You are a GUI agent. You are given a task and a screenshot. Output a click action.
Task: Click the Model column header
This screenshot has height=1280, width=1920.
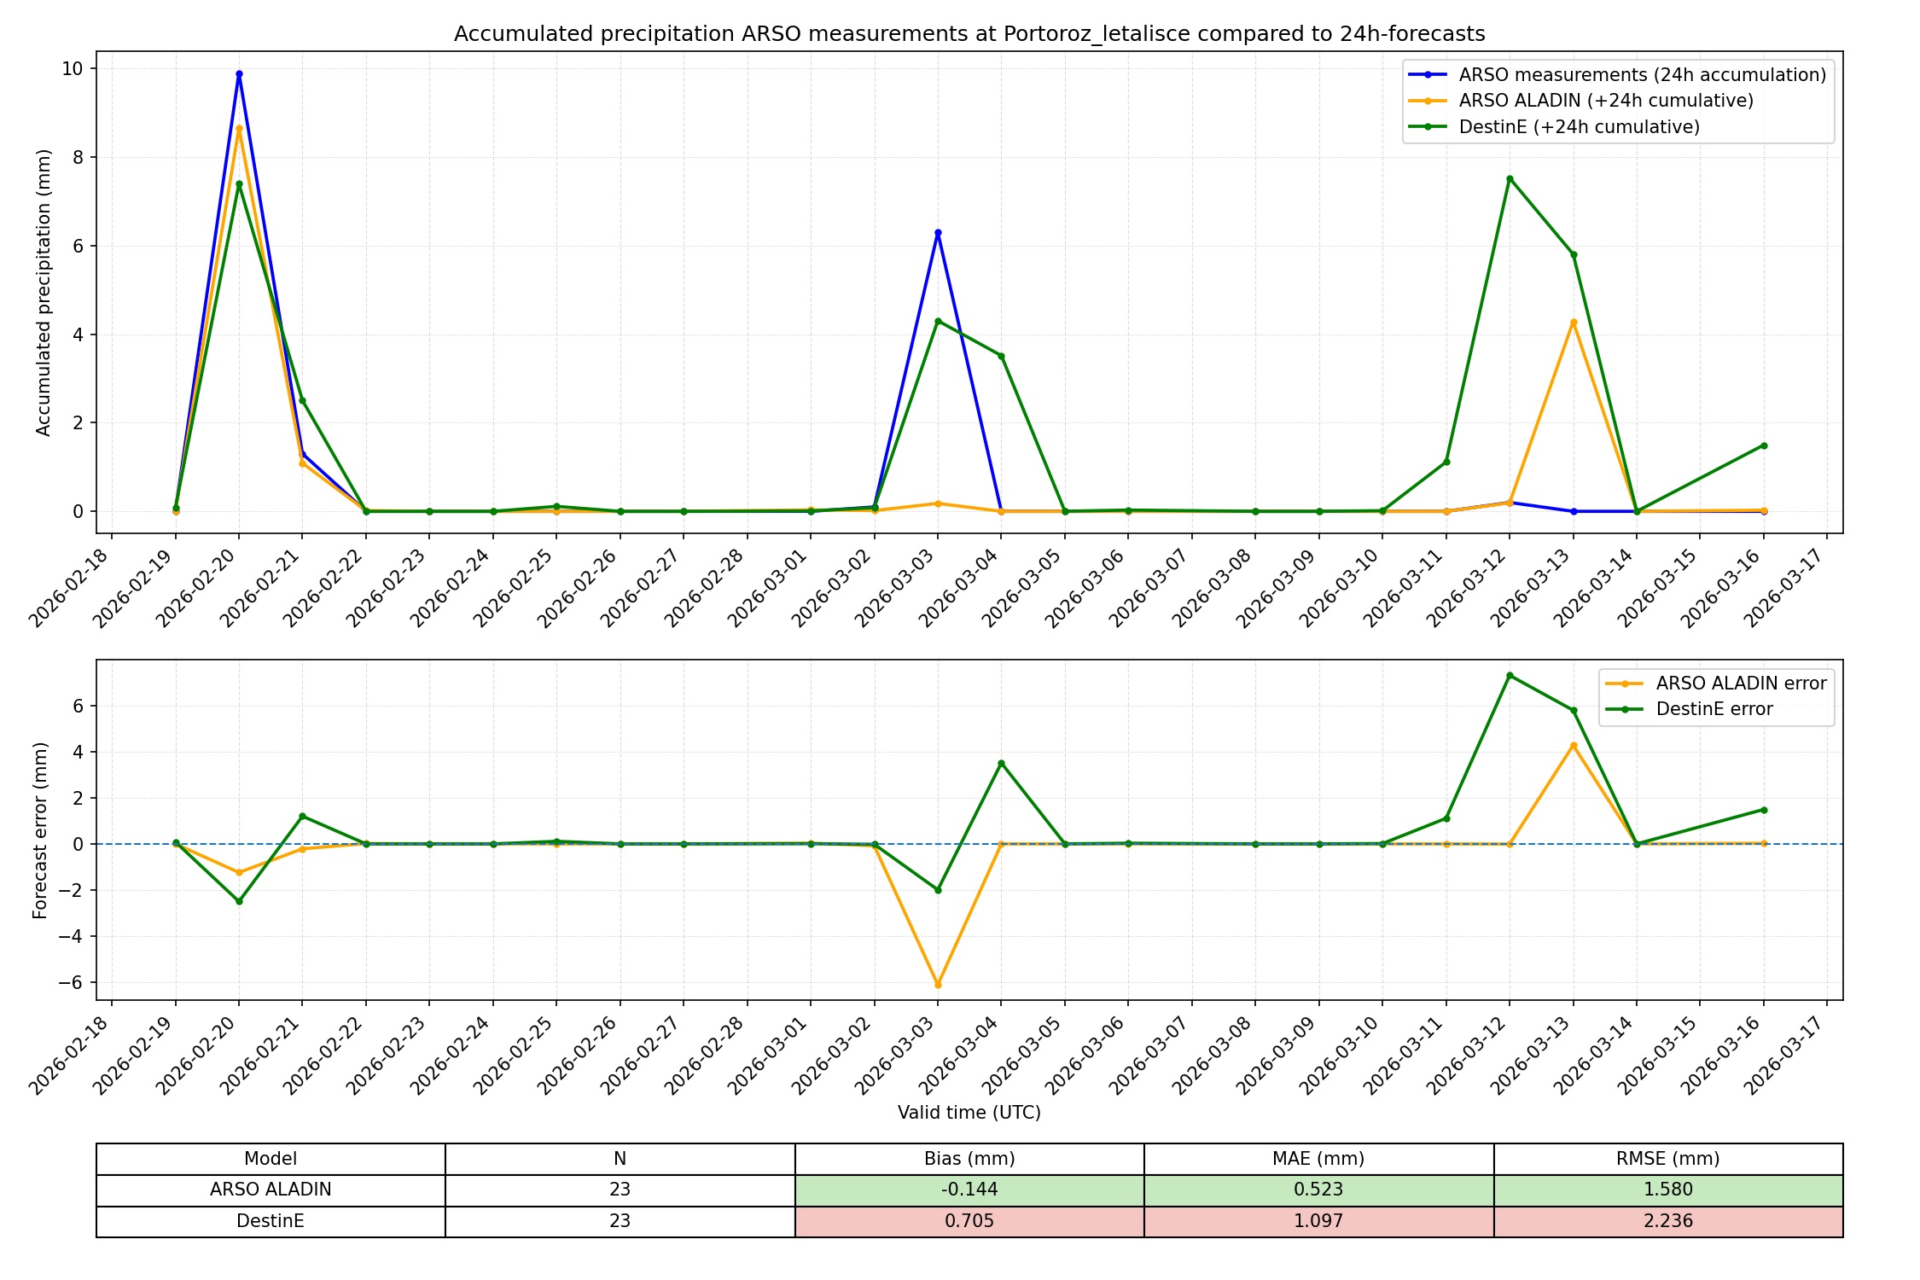(271, 1159)
